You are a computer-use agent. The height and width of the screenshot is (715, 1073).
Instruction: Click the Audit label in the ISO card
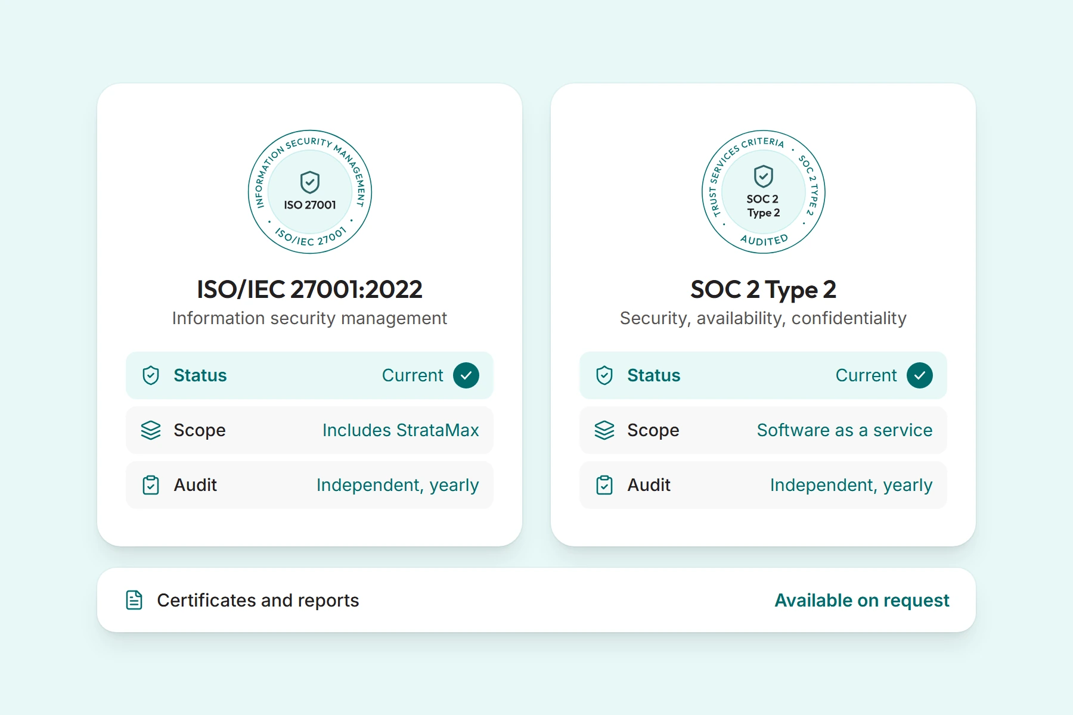[196, 485]
